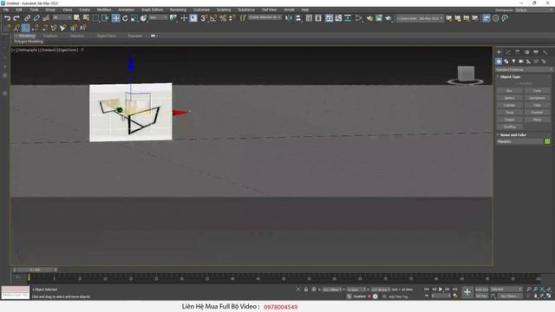Toggle Angle Snap on toolbar
This screenshot has height=312, width=555.
(x=213, y=18)
